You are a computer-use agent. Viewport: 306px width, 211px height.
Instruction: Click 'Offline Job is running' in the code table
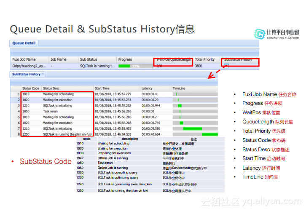[113, 158]
